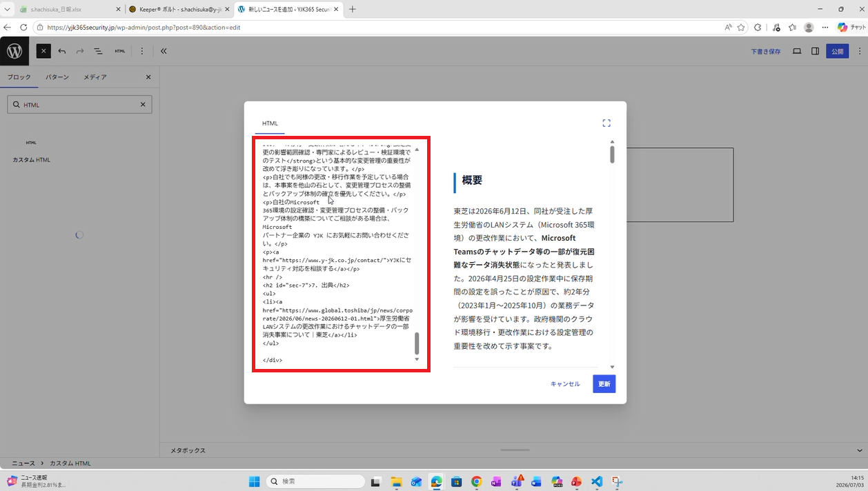
Task: Click the preview pane scrollbar thumb
Action: [x=612, y=154]
